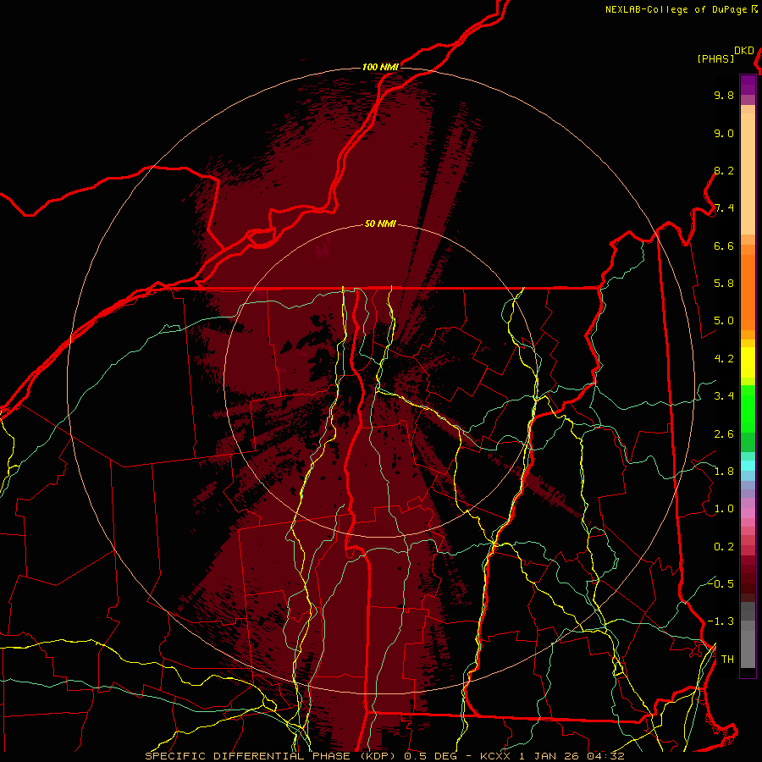Image resolution: width=762 pixels, height=762 pixels.
Task: Click the 3.4 legend value
Action: pos(724,396)
